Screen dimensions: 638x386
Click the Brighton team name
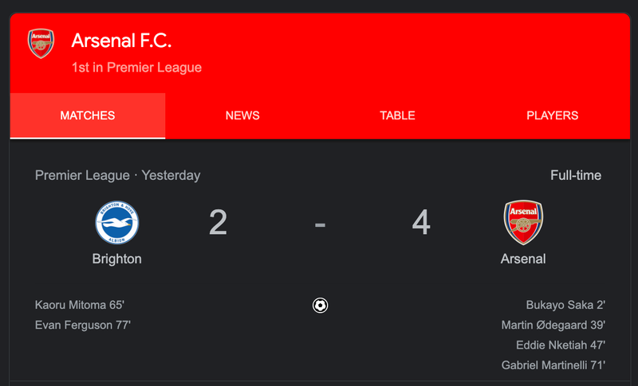(x=116, y=259)
